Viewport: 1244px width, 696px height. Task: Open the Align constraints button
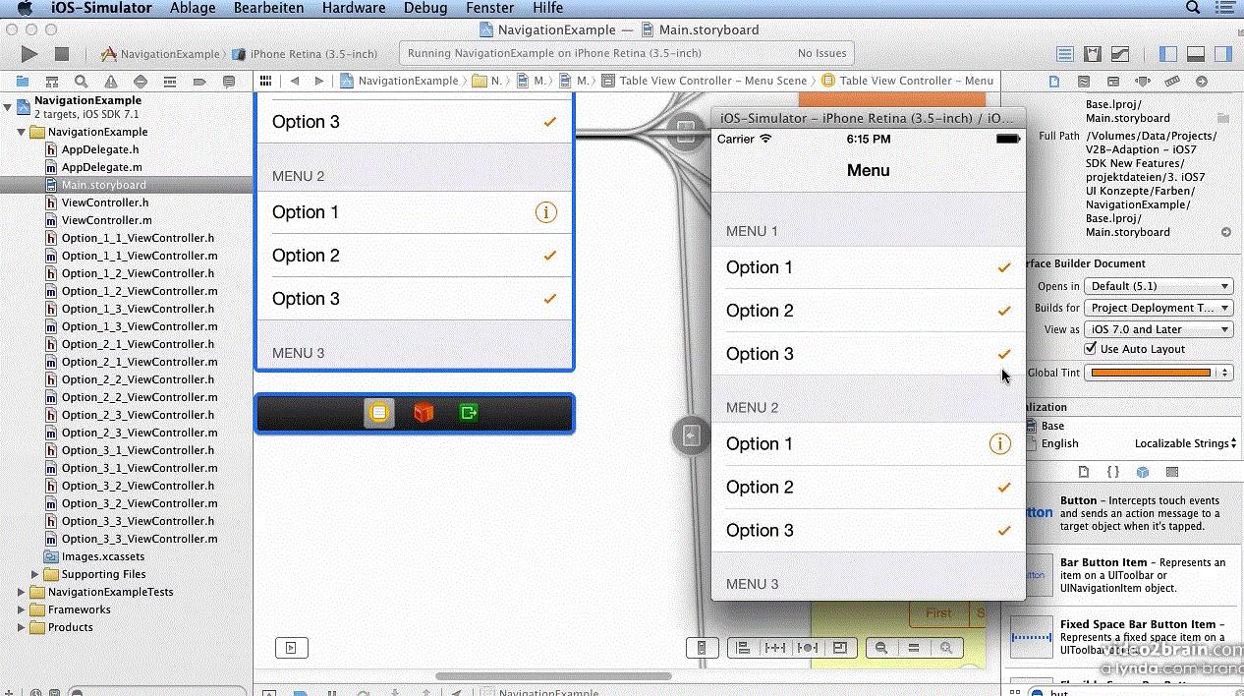(744, 648)
